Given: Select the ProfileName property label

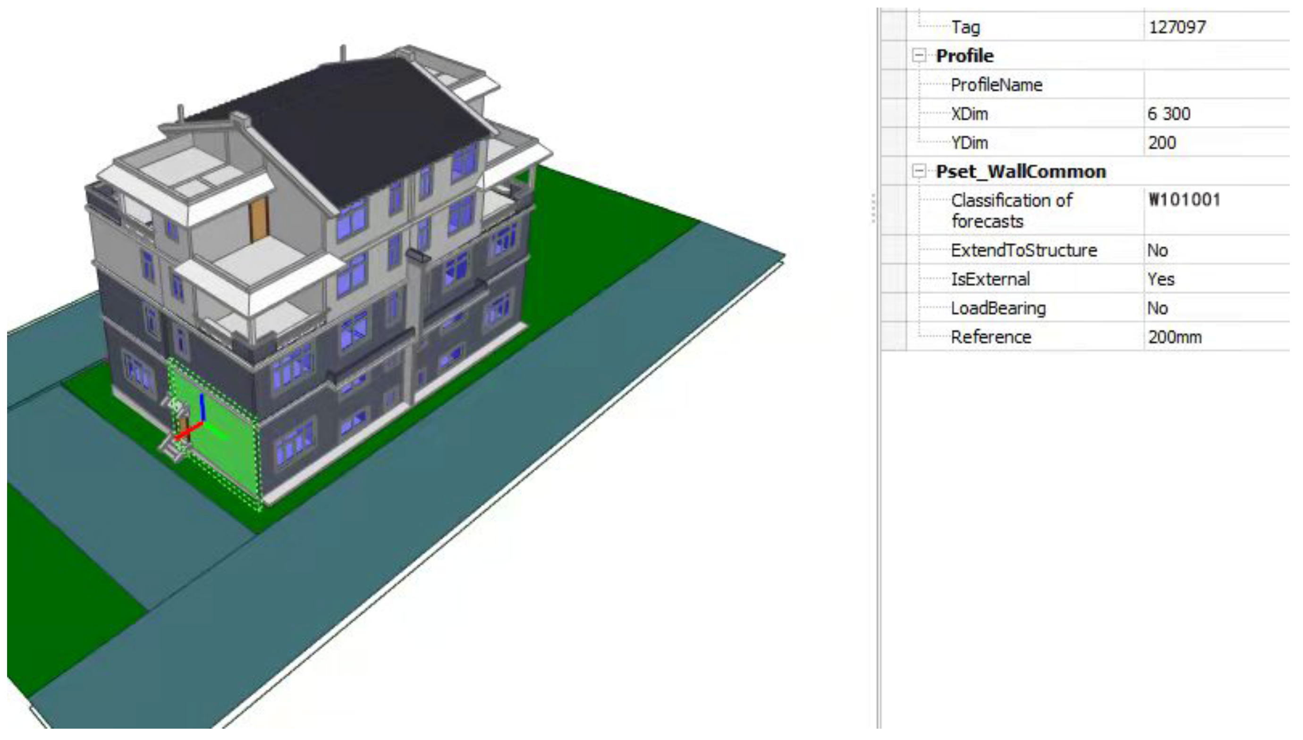Looking at the screenshot, I should coord(996,85).
